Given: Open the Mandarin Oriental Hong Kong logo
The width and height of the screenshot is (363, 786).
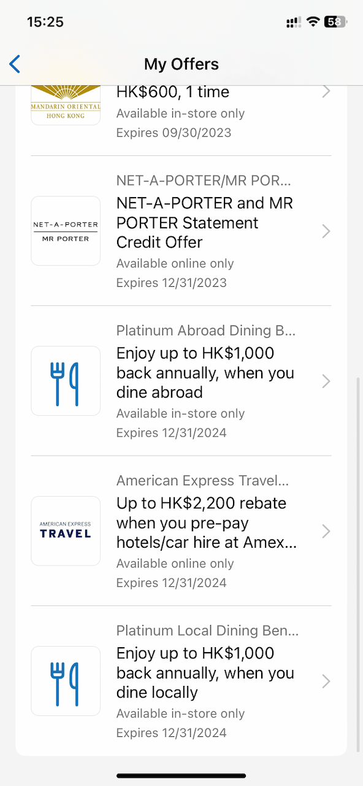Looking at the screenshot, I should 66,105.
